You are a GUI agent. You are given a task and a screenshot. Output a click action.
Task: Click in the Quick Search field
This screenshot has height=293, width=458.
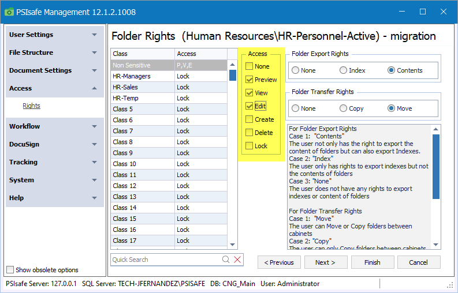pyautogui.click(x=165, y=260)
